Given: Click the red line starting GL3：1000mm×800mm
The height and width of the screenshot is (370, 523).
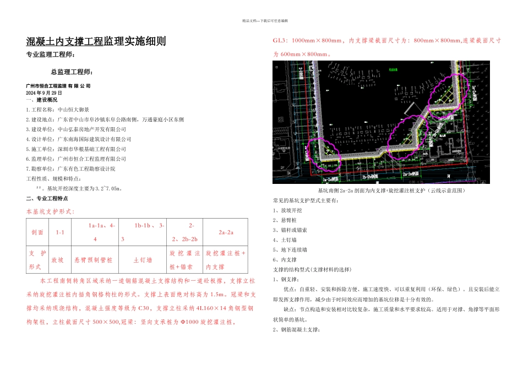Looking at the screenshot, I should (x=387, y=40).
